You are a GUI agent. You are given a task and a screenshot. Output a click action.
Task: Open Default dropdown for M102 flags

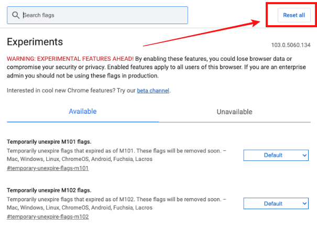point(276,203)
